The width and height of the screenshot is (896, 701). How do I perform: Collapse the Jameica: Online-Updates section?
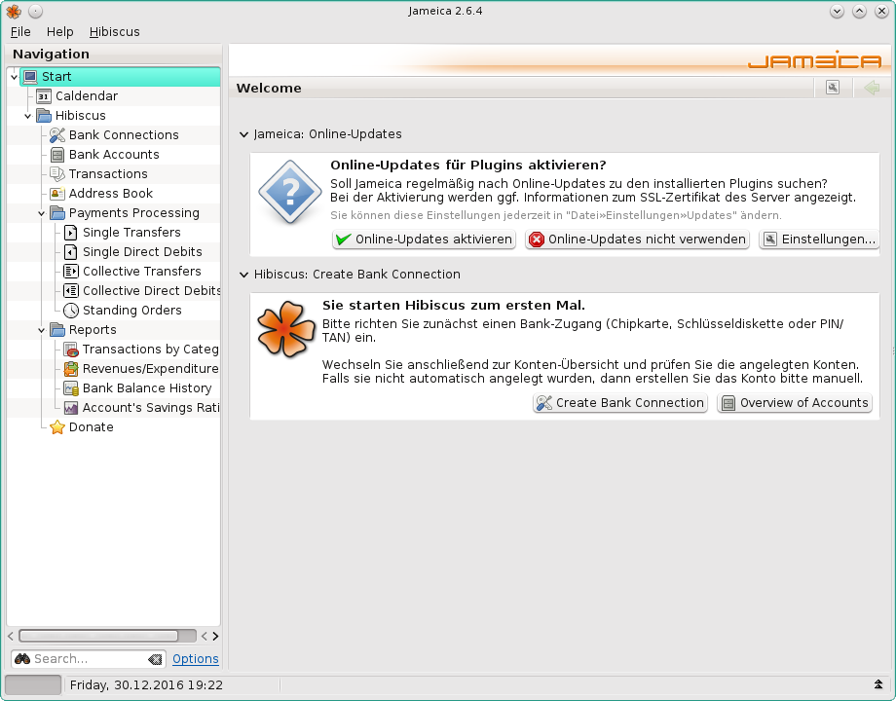click(243, 134)
